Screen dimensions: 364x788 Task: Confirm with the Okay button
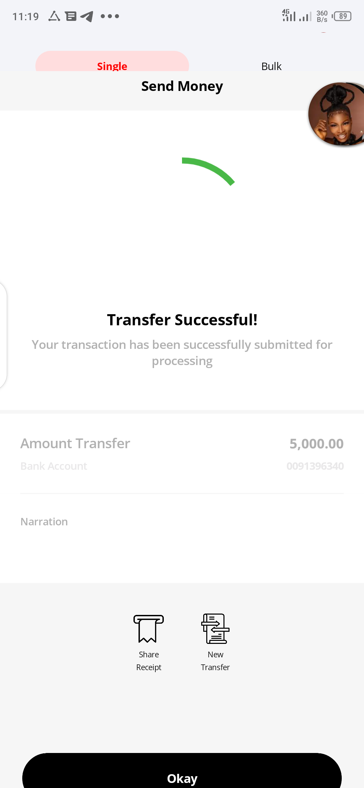point(182,770)
